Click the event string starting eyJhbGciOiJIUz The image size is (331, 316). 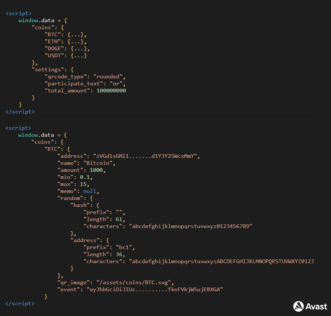(155, 289)
